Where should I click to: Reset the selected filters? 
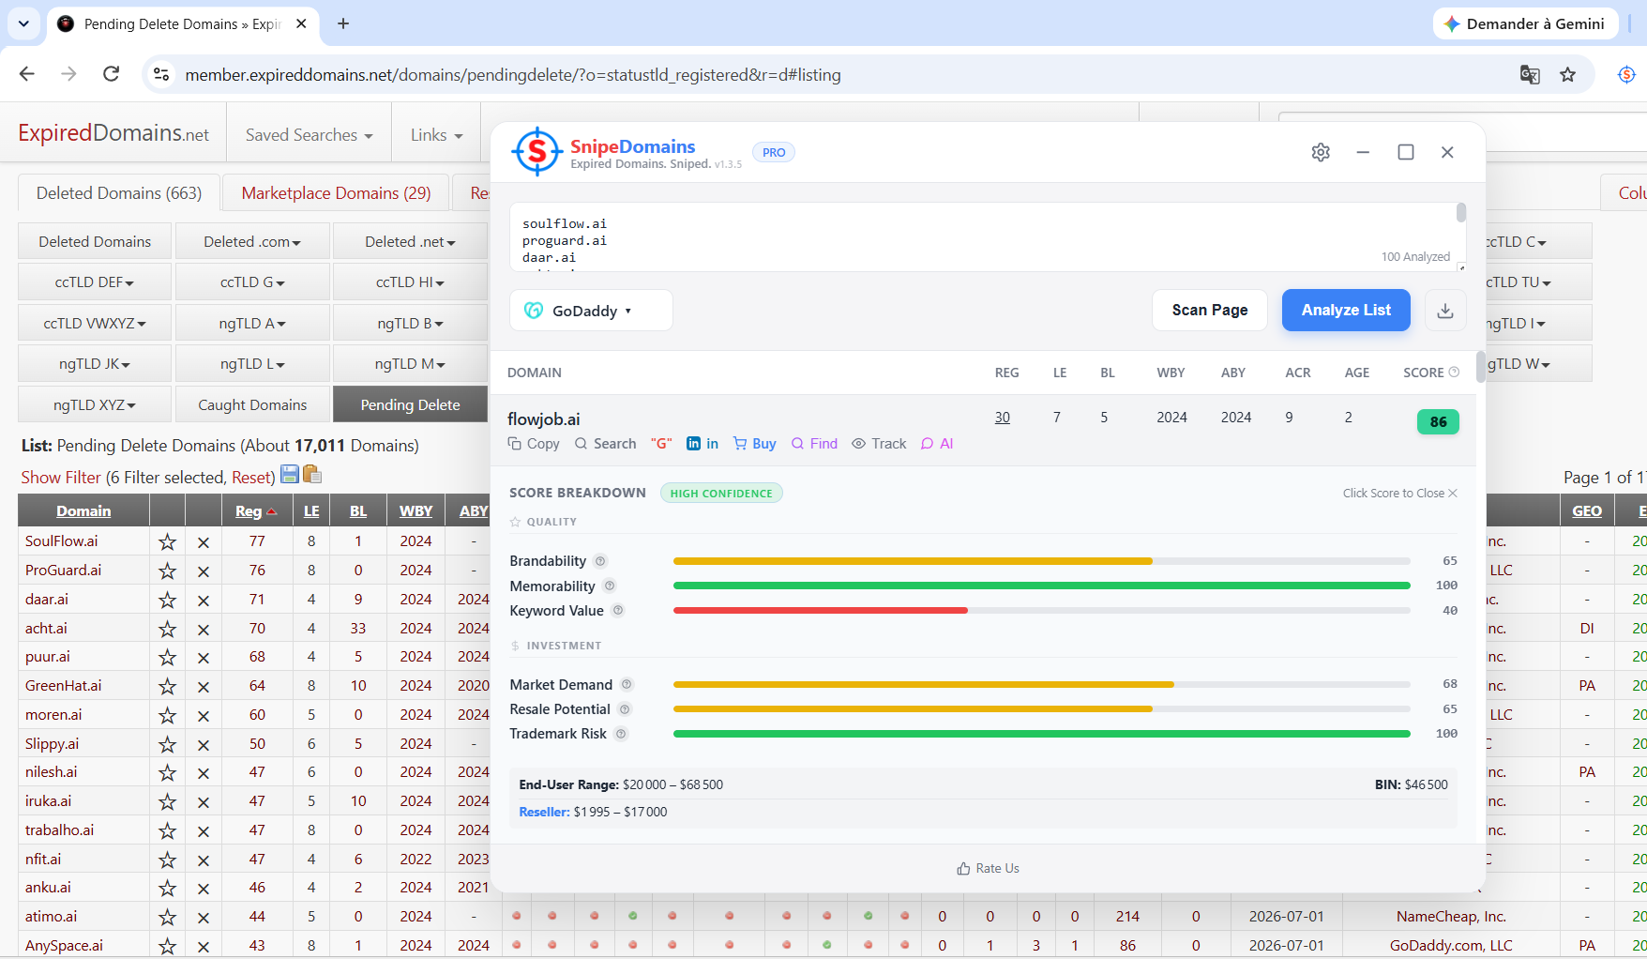click(252, 478)
